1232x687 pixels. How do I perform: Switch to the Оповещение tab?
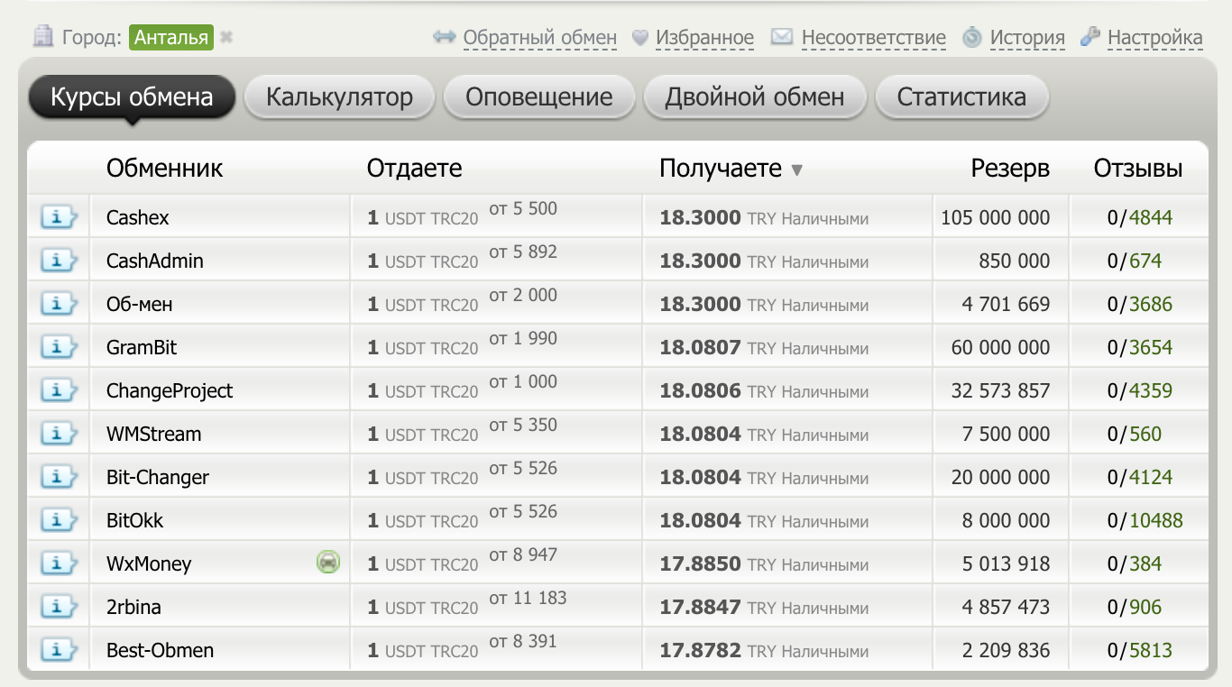539,96
